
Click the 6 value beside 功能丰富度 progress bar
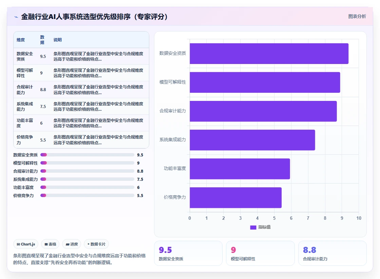138,187
